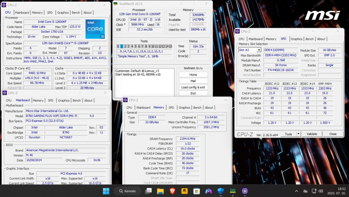Open Rockstar Games Launcher taskbar icon
The image size is (349, 197).
(x=184, y=191)
